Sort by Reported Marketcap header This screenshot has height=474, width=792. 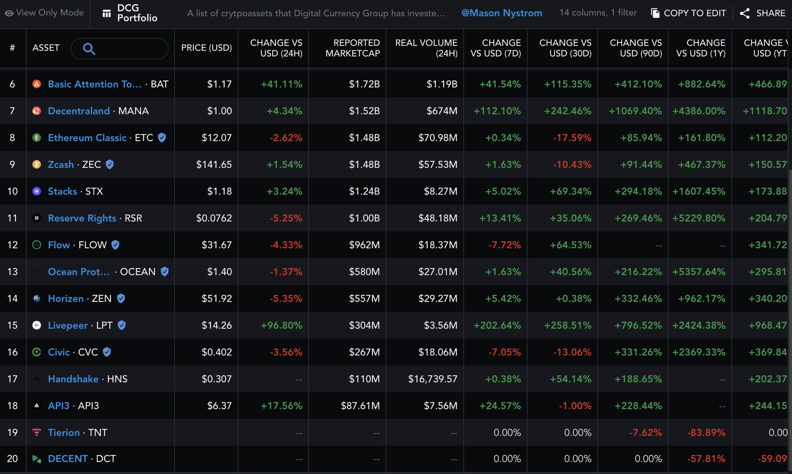(352, 48)
